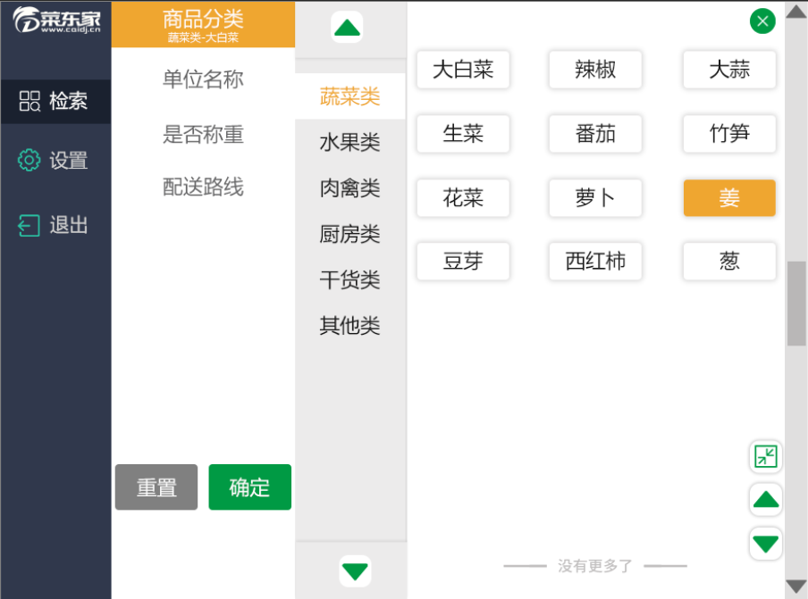Deselect the highlighted 姜 option

tap(728, 198)
